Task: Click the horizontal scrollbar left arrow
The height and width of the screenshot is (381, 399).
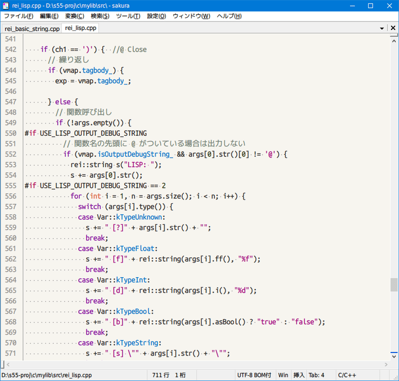Action: 8,365
